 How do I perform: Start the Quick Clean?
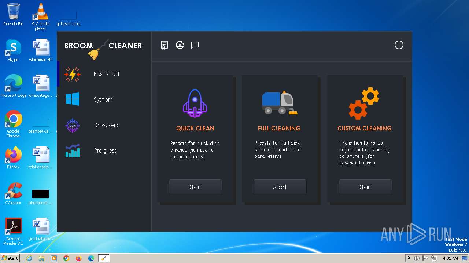[195, 187]
